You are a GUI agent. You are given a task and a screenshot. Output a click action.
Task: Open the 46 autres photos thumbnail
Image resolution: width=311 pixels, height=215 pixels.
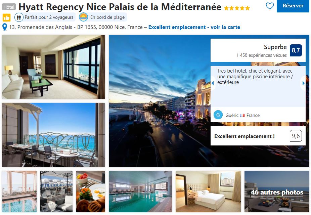277,191
